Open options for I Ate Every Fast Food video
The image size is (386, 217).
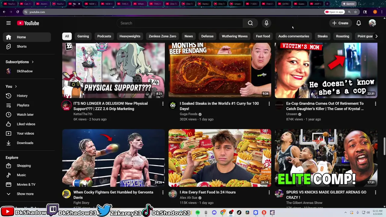[269, 192]
